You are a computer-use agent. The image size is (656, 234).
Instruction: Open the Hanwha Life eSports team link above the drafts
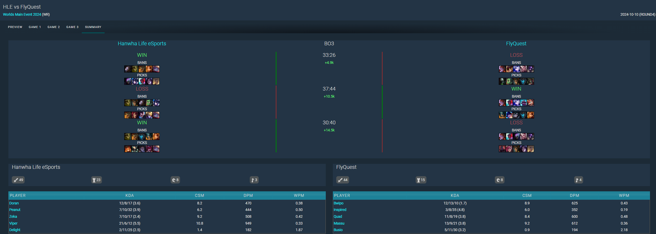tap(142, 43)
